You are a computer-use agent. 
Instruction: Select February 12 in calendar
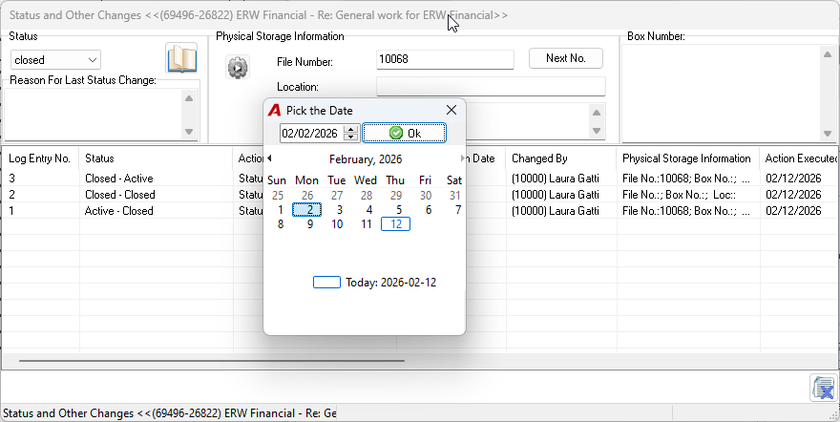pyautogui.click(x=395, y=224)
